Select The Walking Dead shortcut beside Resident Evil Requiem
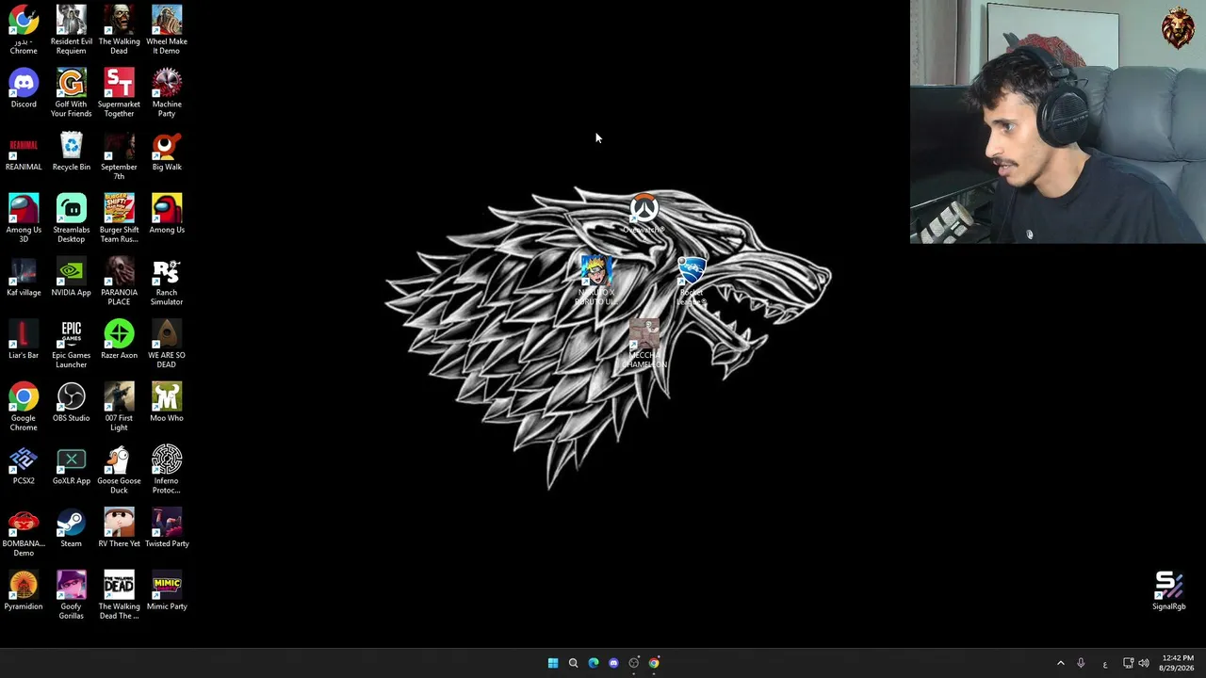 pyautogui.click(x=119, y=29)
